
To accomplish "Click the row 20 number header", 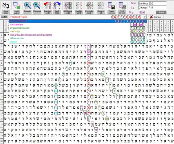I will [x=1, y=141].
